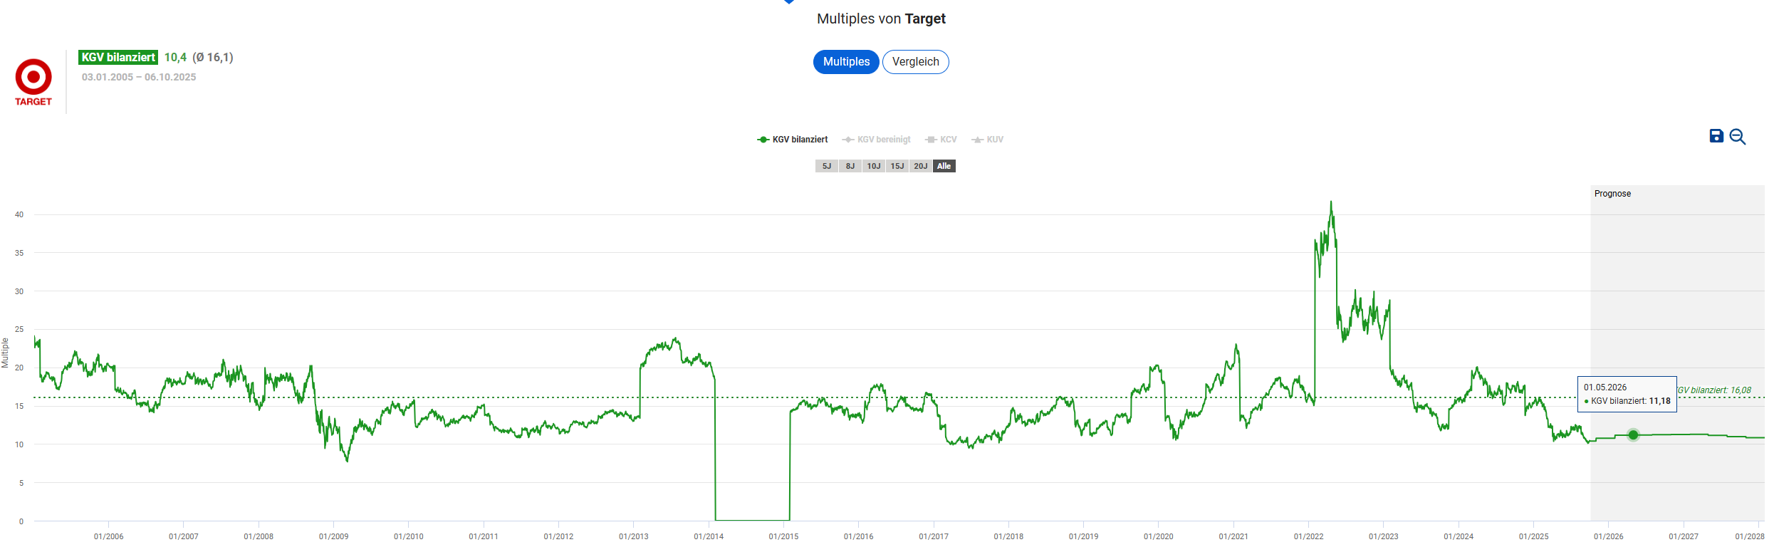Show the KGV bereinigt series
1774x557 pixels.
pyautogui.click(x=876, y=140)
